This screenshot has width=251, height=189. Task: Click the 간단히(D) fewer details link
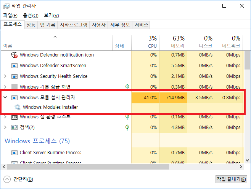pos(23,179)
